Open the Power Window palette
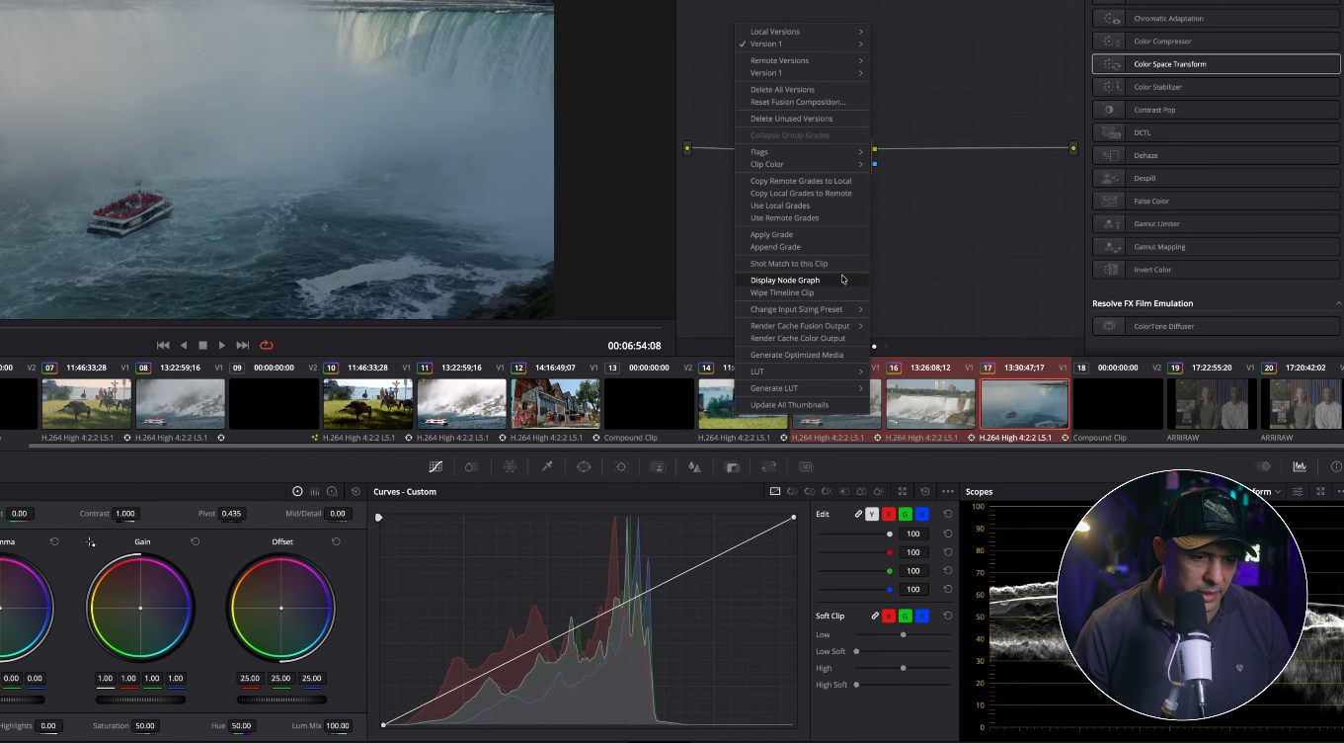Viewport: 1344px width, 743px height. coord(584,466)
